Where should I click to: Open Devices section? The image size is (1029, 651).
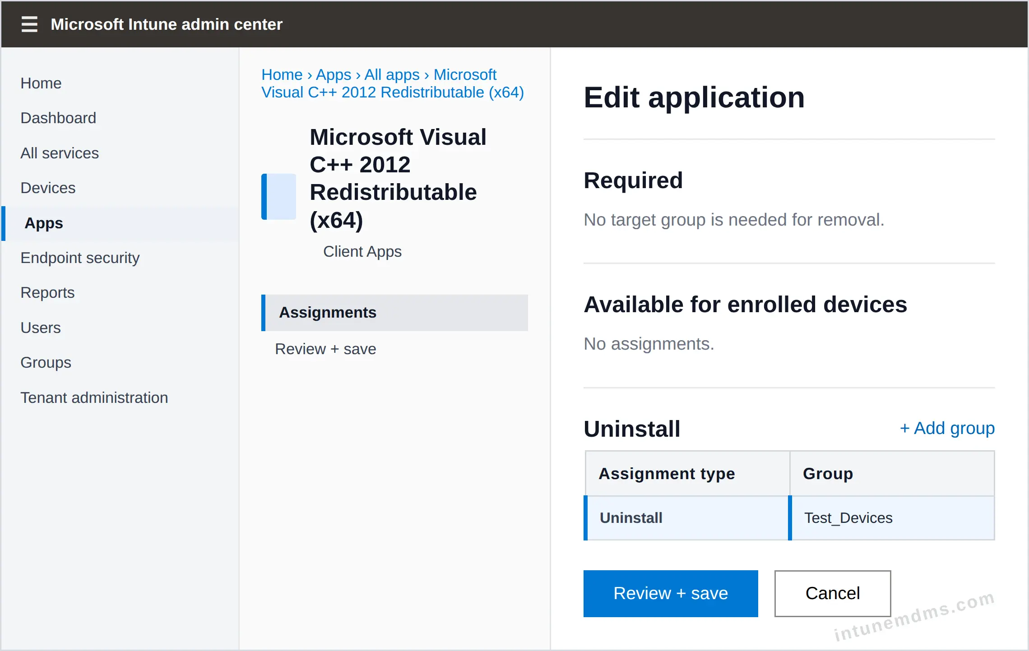48,188
